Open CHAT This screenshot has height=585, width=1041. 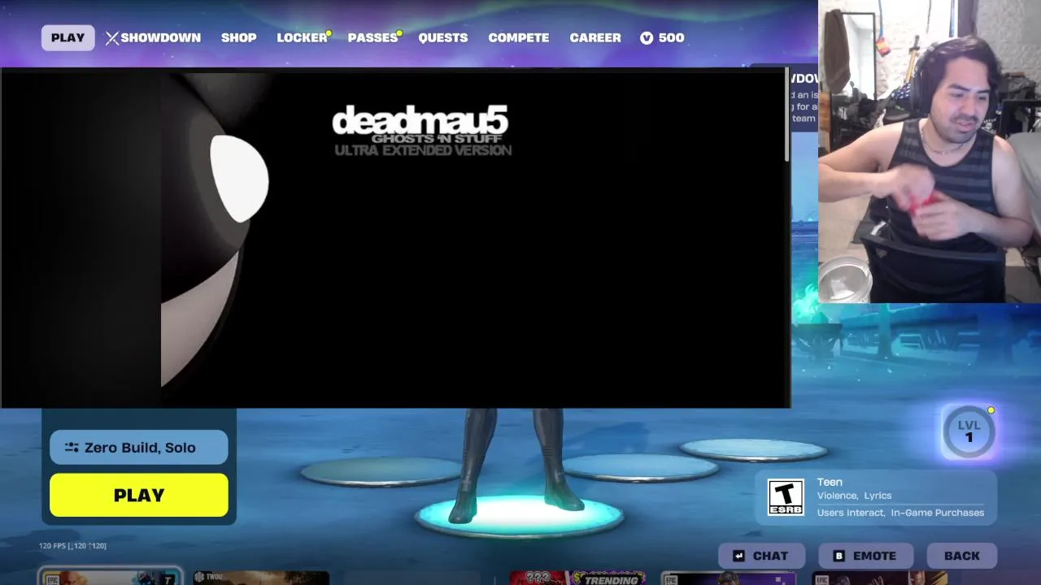761,556
